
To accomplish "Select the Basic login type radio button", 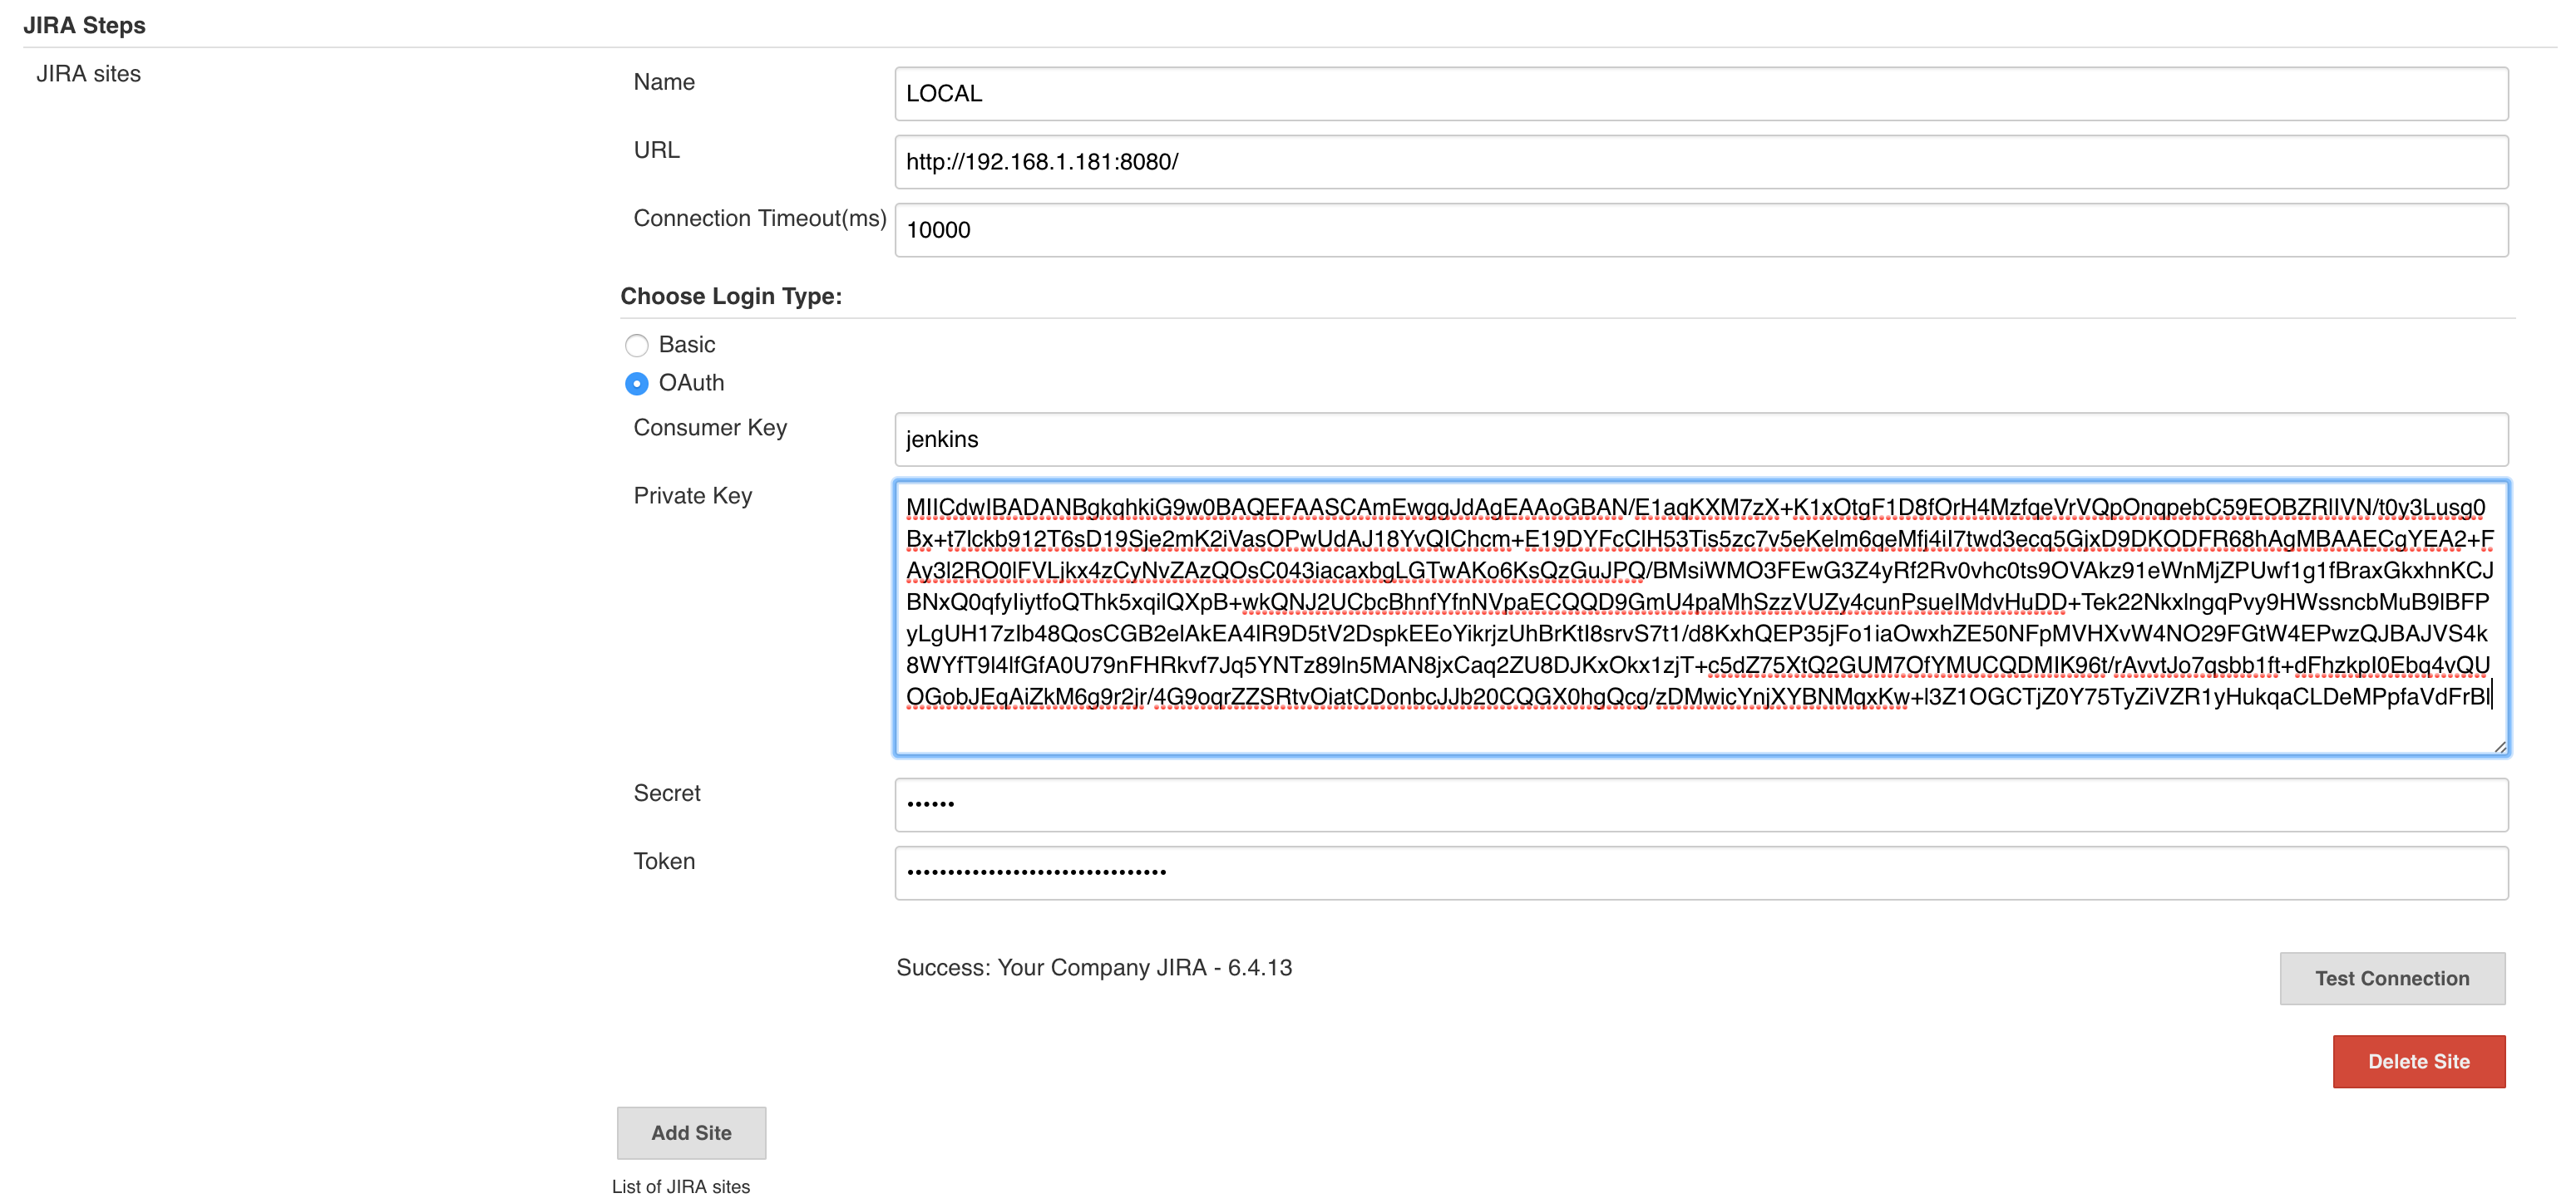I will [x=636, y=346].
